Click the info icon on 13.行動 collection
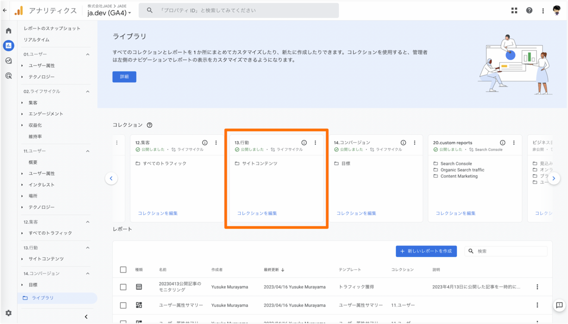The height and width of the screenshot is (324, 568). 303,142
